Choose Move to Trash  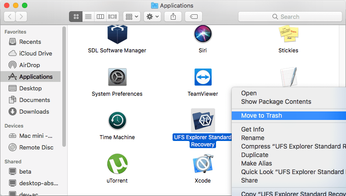tap(289, 115)
